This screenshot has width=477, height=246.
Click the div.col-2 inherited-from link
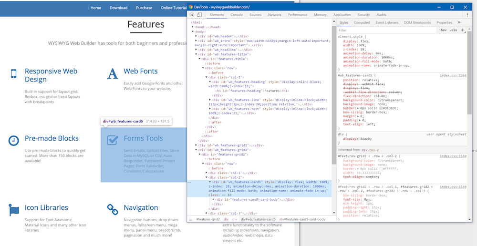pyautogui.click(x=370, y=150)
